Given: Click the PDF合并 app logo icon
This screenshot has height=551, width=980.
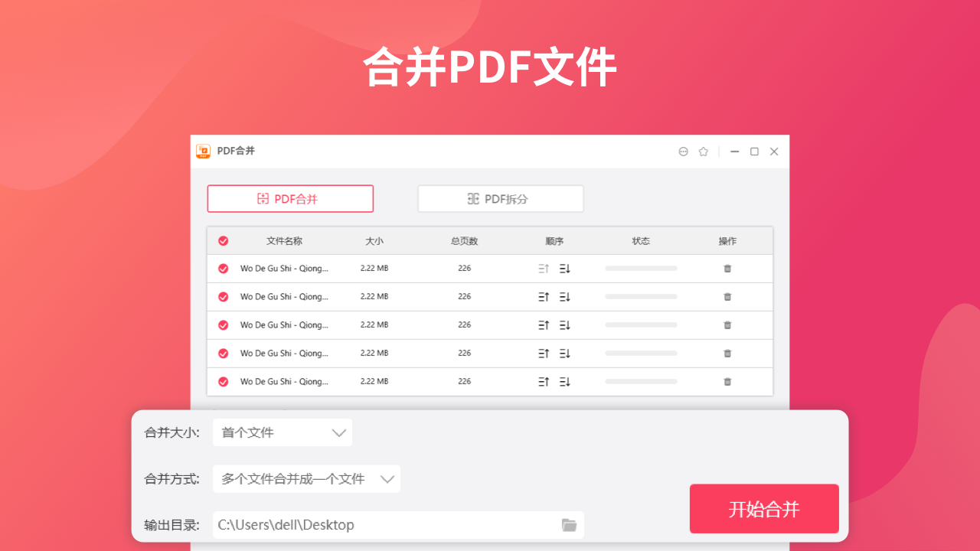Looking at the screenshot, I should click(x=202, y=151).
